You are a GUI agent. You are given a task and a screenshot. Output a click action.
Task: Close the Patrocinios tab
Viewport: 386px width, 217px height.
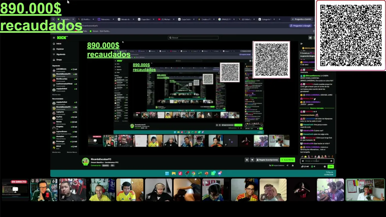point(113,19)
